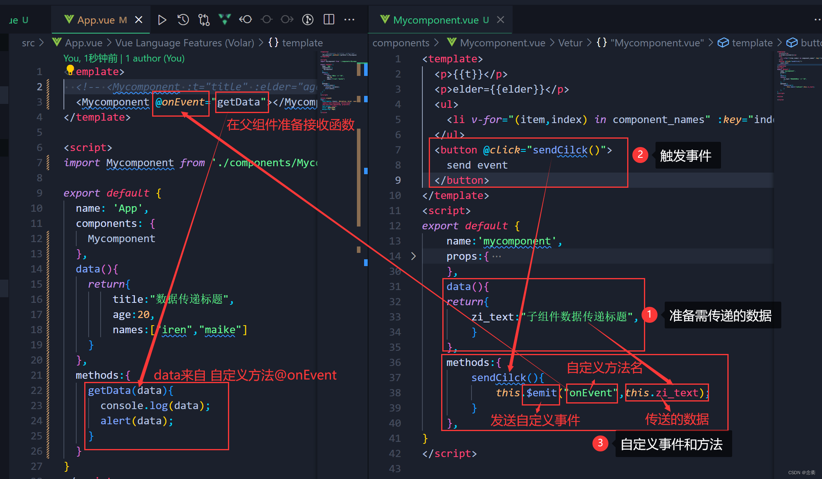Expand the folded props block

(x=414, y=256)
